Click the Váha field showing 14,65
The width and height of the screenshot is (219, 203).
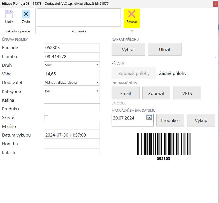coord(72,74)
